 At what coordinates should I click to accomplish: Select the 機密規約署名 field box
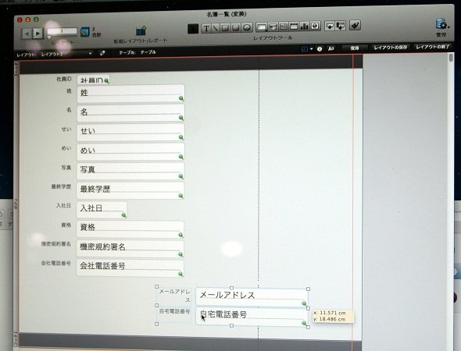pyautogui.click(x=130, y=249)
